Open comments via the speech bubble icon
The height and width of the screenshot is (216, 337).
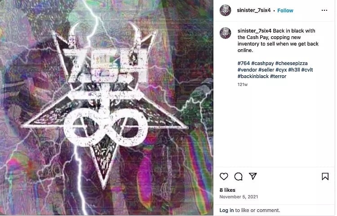[238, 177]
